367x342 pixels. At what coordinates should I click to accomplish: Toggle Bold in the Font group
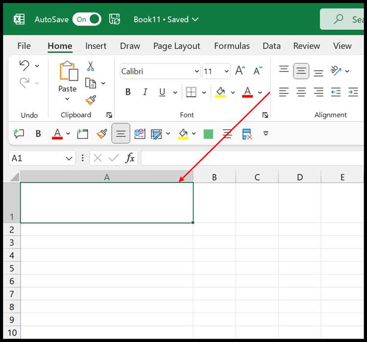pos(128,92)
